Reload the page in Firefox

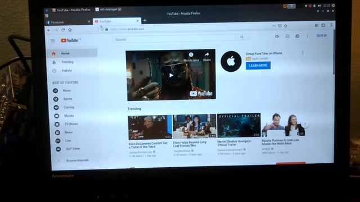pos(63,30)
